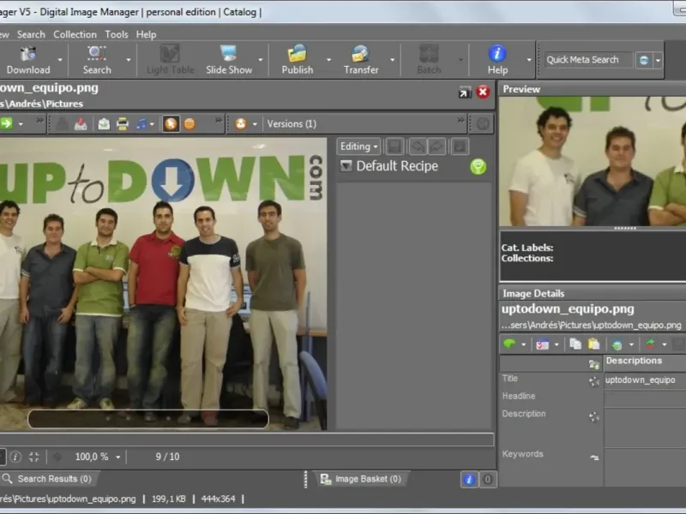Click the 0 counter button
Image resolution: width=686 pixels, height=514 pixels.
tap(487, 480)
